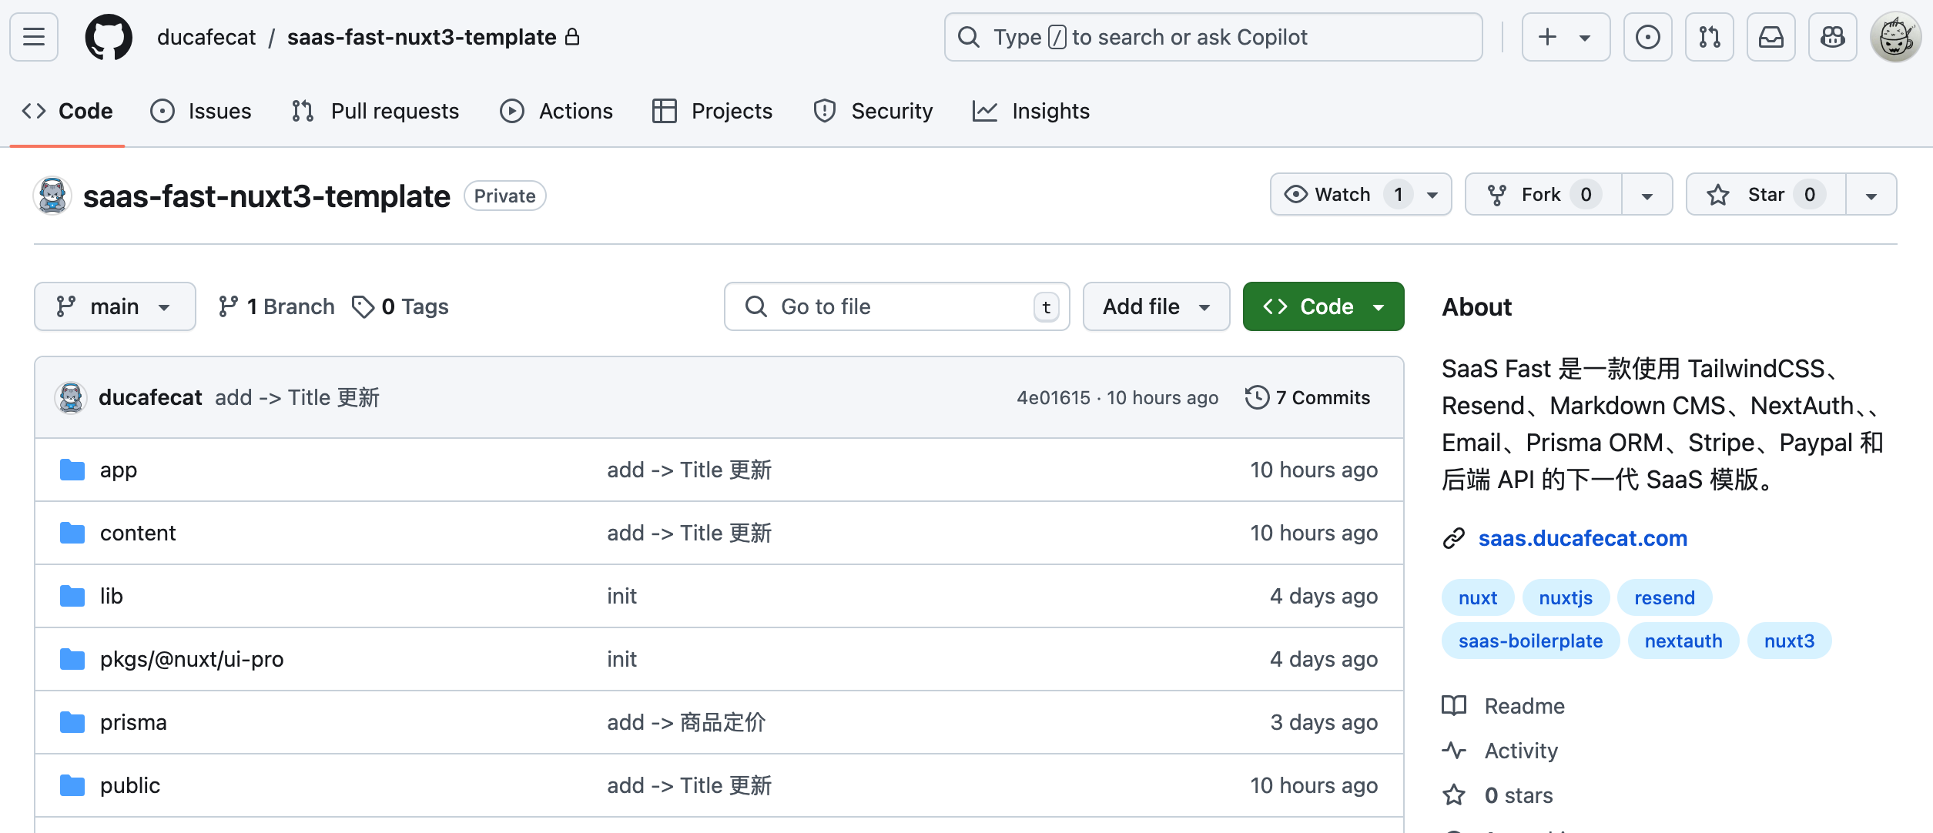Click the Go to file search field
Viewport: 1933px width, 833px height.
pyautogui.click(x=896, y=306)
